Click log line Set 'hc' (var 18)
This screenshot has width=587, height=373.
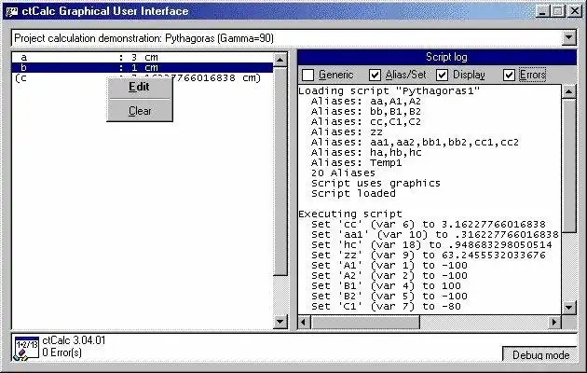click(x=431, y=245)
